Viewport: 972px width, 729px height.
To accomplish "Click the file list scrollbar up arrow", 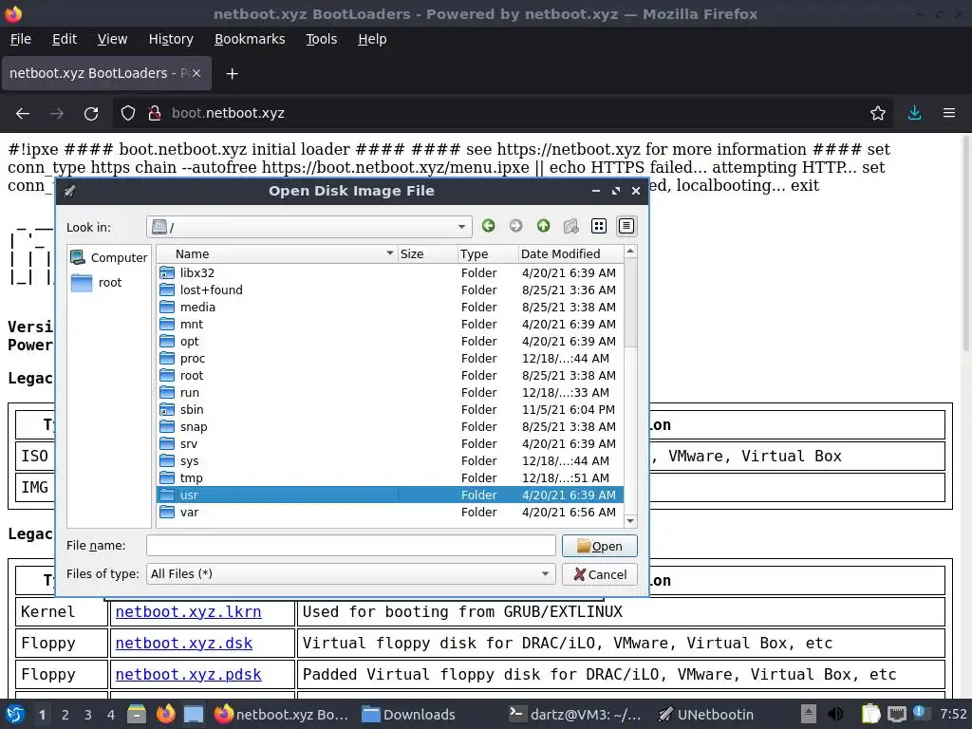I will [630, 252].
